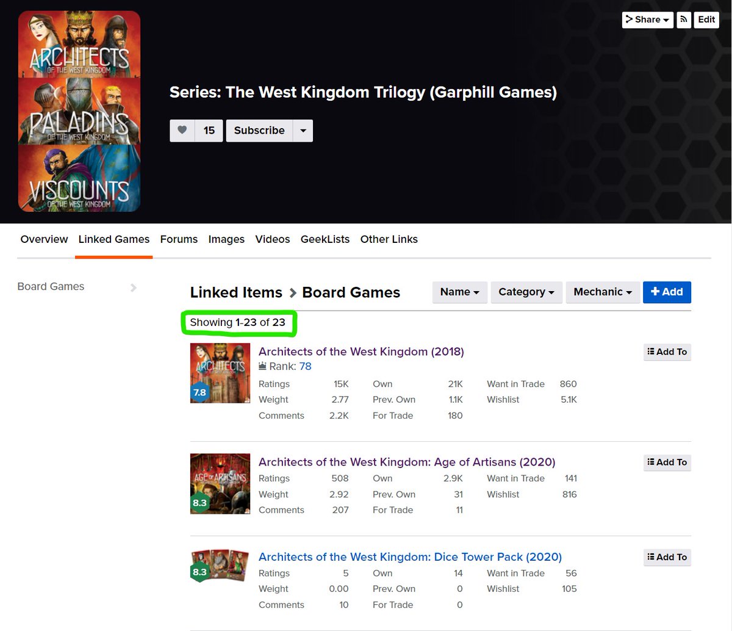This screenshot has width=732, height=631.
Task: Click the 2.2K Comments value
Action: pyautogui.click(x=339, y=416)
